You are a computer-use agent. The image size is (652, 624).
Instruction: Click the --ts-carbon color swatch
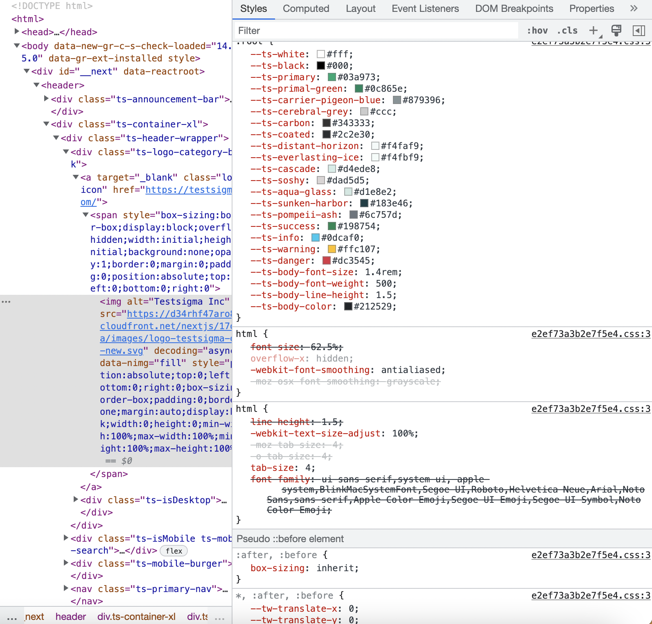click(x=327, y=123)
